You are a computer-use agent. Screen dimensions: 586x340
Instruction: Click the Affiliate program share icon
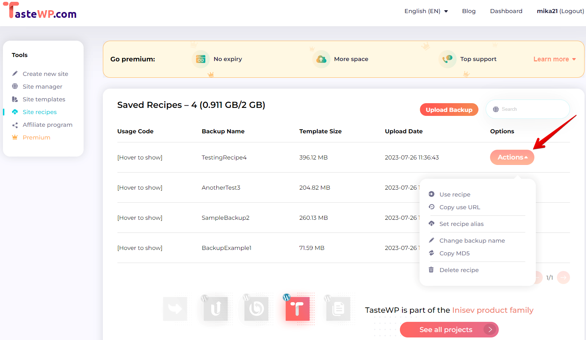point(15,125)
